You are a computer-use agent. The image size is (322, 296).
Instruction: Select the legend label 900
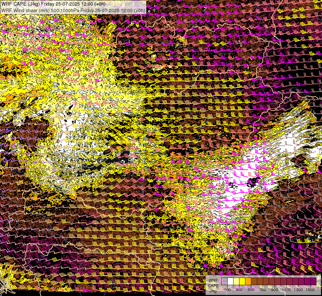click(x=275, y=290)
